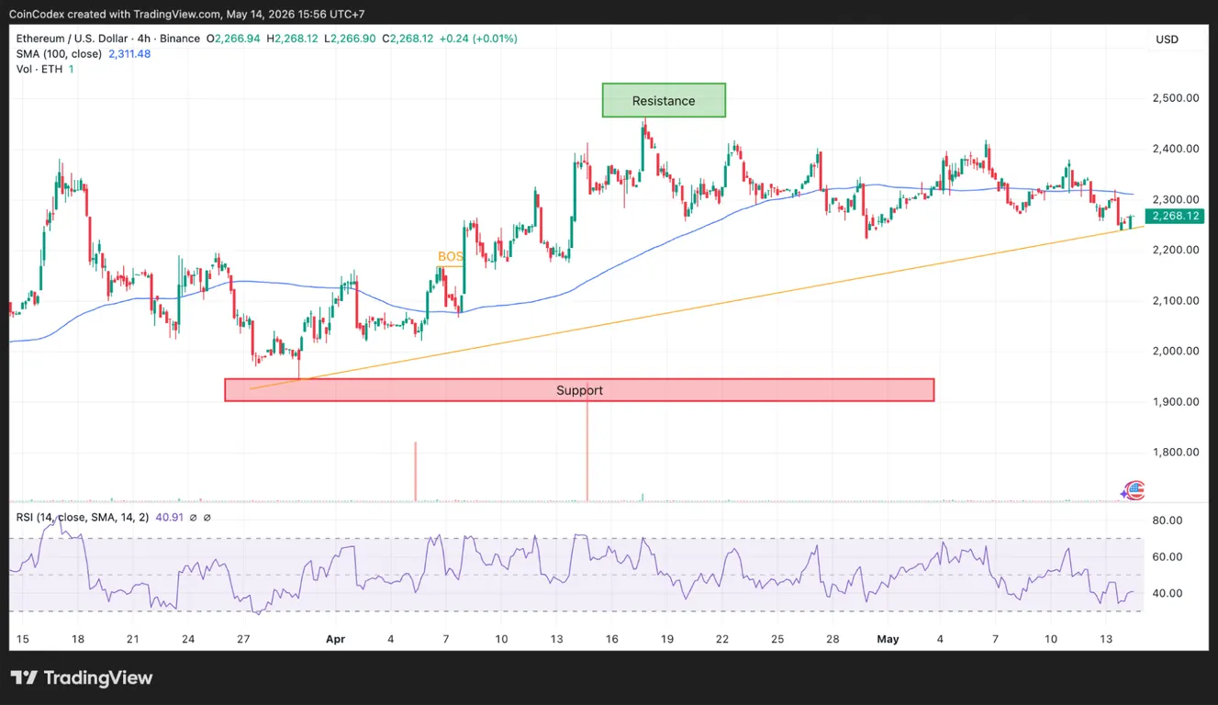
Task: Click the date label 27 on time axis
Action: click(243, 638)
